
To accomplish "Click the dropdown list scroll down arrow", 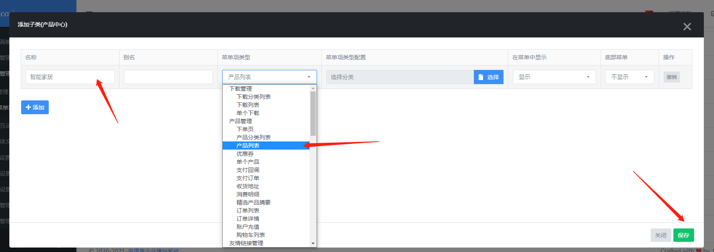I will click(313, 243).
